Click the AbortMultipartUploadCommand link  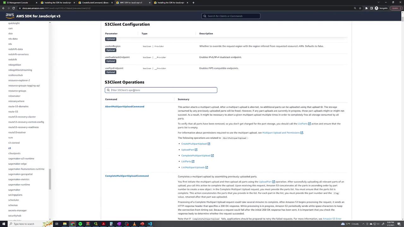[x=125, y=107]
